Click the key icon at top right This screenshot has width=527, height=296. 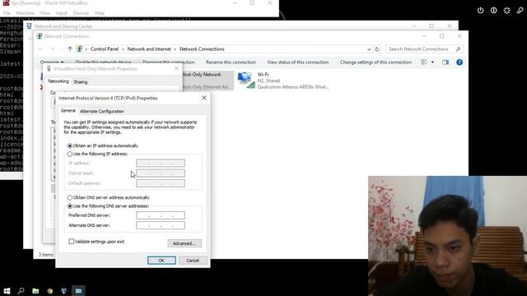[x=520, y=11]
